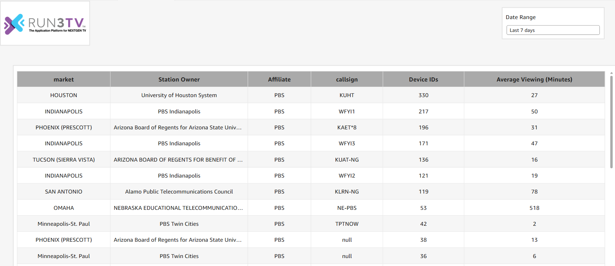Image resolution: width=615 pixels, height=266 pixels.
Task: Sort by Device IDs column header
Action: click(x=423, y=79)
